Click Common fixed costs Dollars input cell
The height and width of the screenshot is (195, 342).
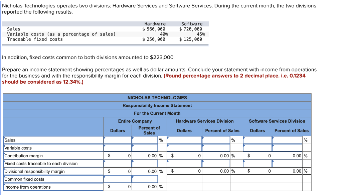[x=117, y=179]
